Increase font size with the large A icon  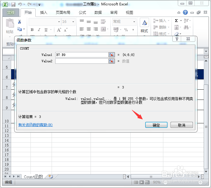[59, 30]
